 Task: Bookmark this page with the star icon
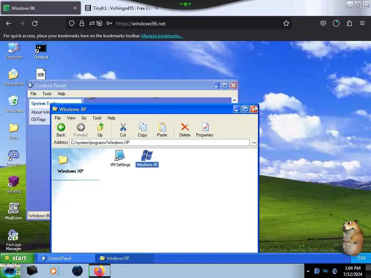click(x=286, y=24)
